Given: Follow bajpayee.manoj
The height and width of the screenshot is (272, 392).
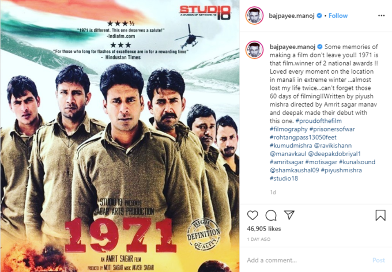Looking at the screenshot, I should point(338,16).
